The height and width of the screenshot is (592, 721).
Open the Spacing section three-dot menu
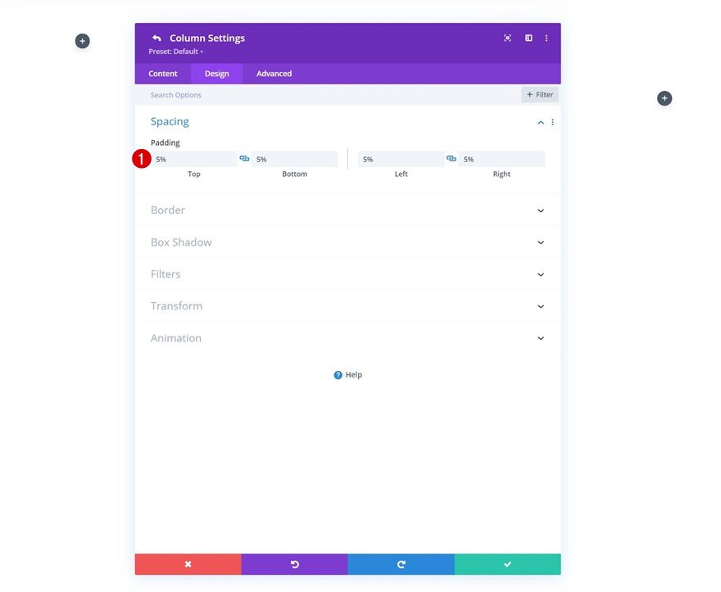coord(553,121)
